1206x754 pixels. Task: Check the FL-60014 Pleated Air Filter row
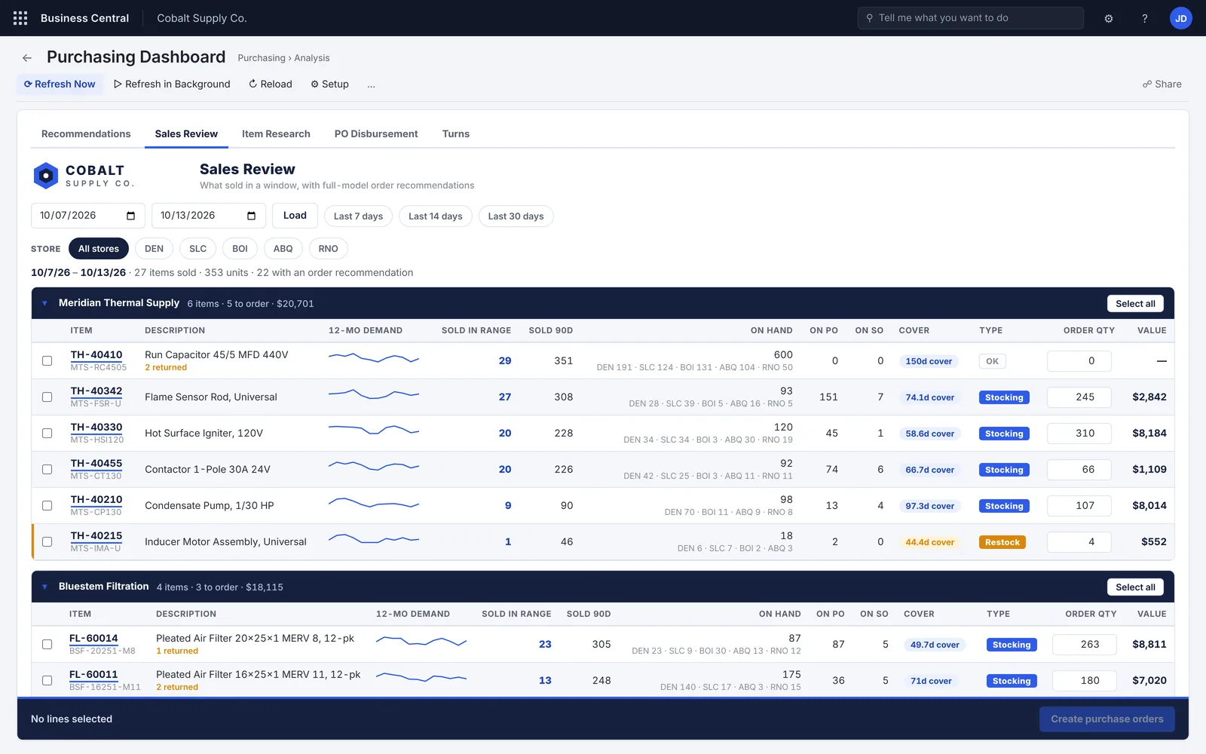tap(47, 645)
